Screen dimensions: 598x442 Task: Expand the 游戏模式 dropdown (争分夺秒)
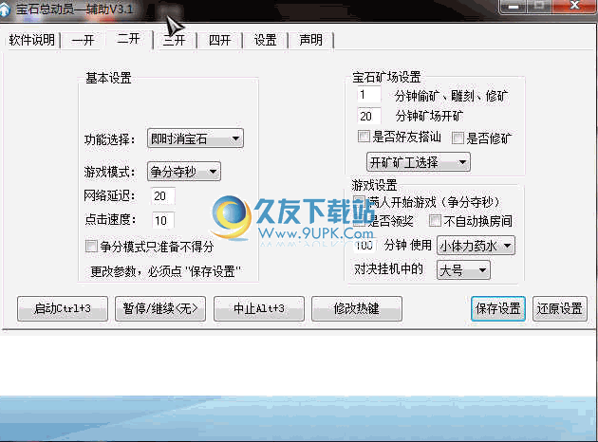coord(183,172)
